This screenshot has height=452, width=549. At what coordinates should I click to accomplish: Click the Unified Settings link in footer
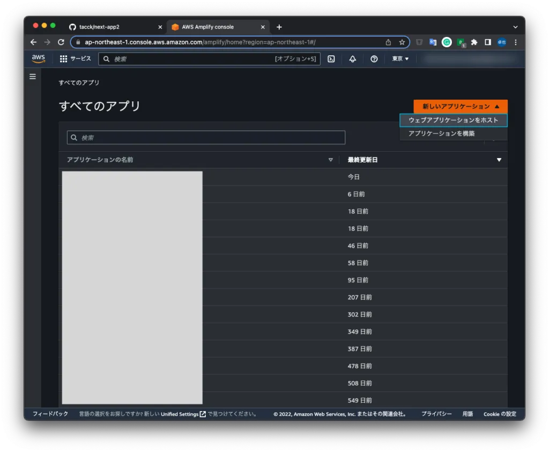180,414
